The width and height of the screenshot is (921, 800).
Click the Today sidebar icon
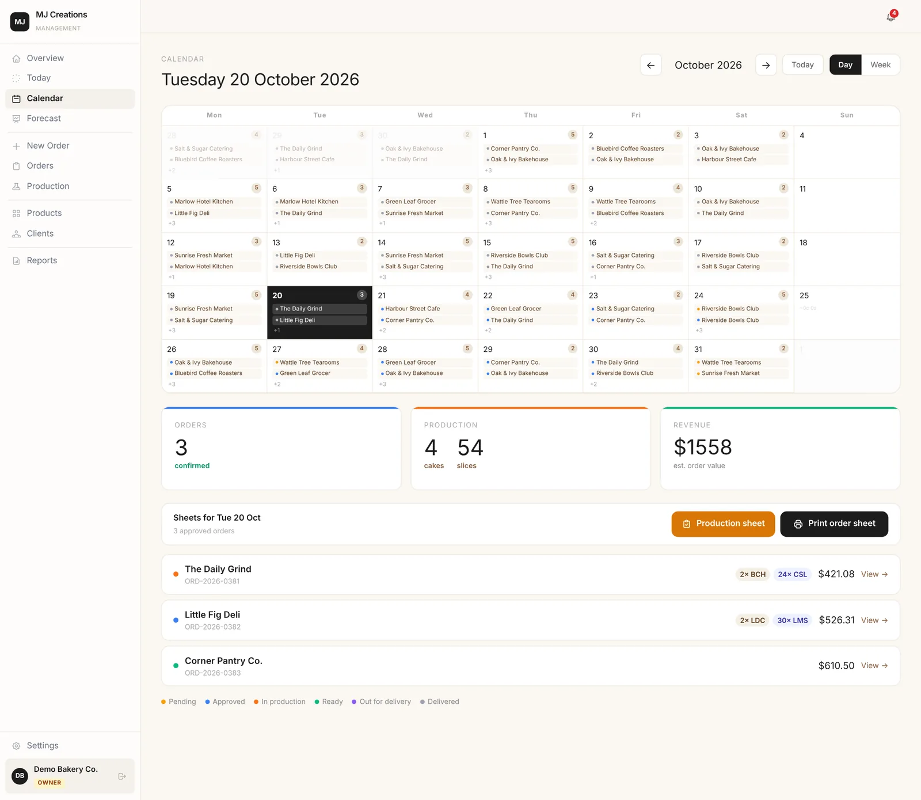coord(16,78)
